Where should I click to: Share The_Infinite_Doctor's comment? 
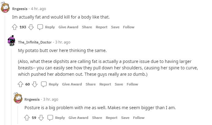(x=91, y=84)
